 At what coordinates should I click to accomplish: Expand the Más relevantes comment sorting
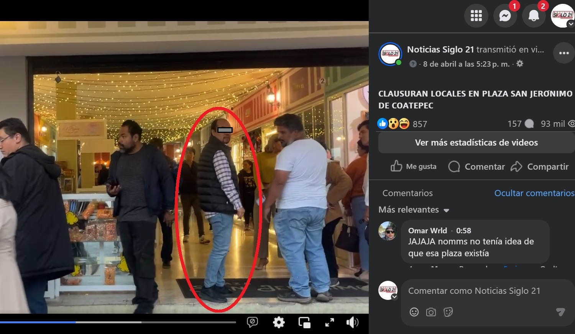pyautogui.click(x=413, y=210)
